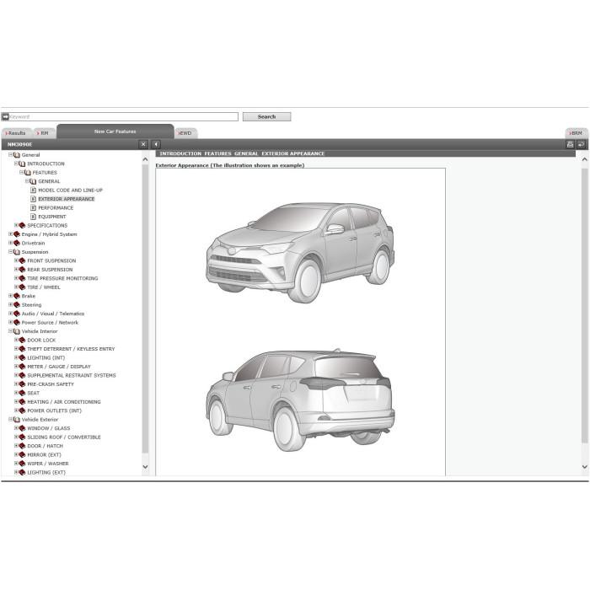
Task: Select HEATING / AIR CONDITIONING item
Action: pos(64,402)
